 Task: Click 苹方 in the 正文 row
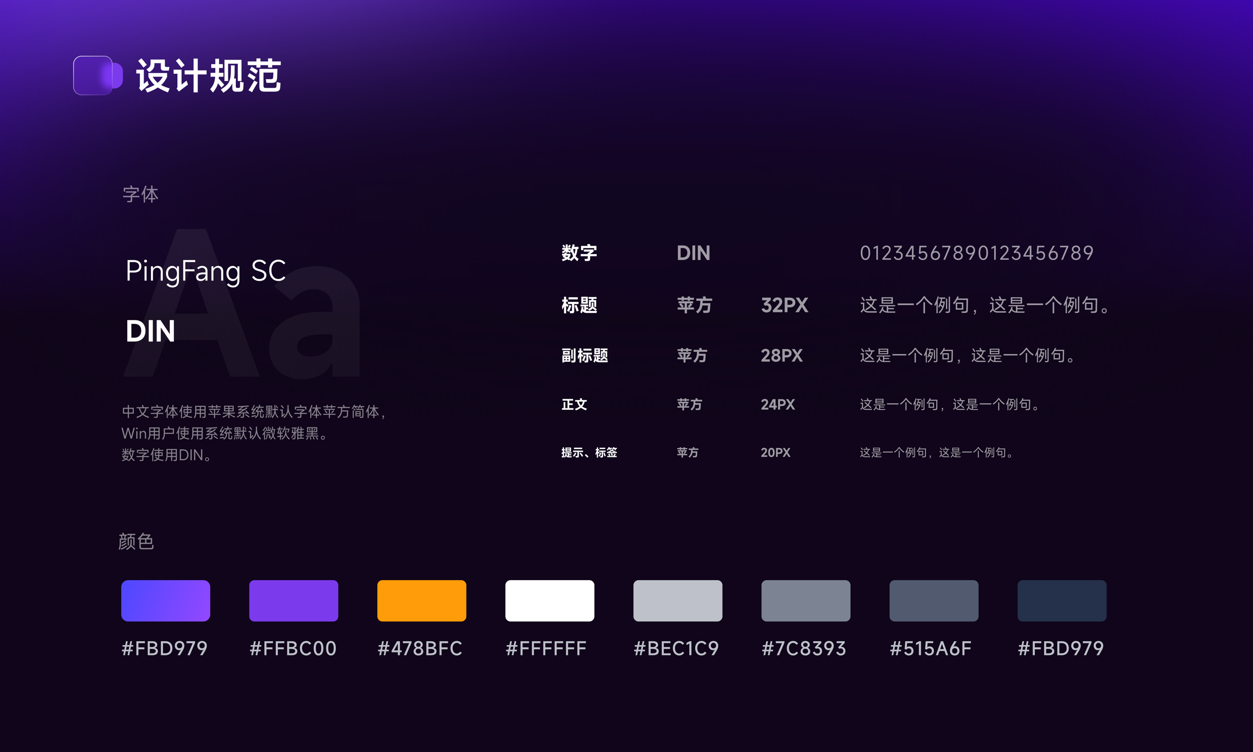click(690, 404)
